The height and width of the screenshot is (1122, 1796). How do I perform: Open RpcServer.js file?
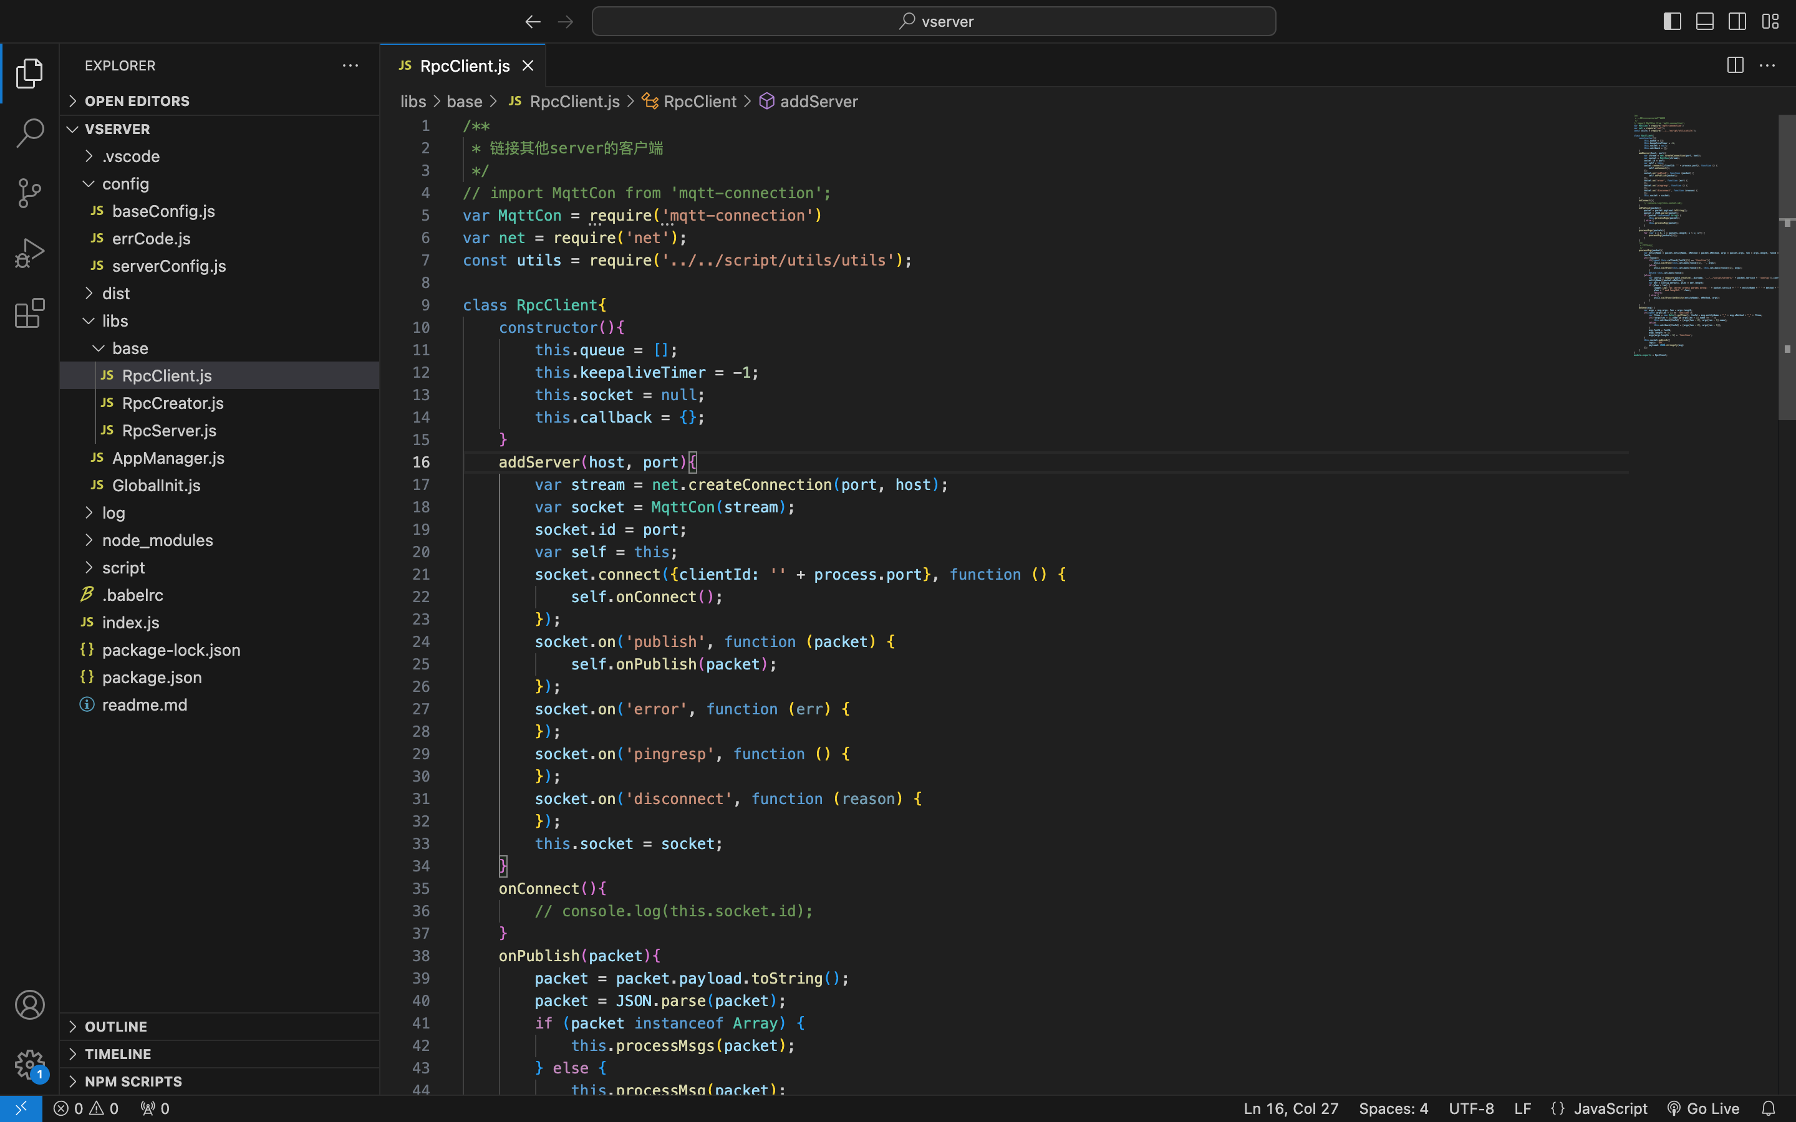[x=220, y=431]
